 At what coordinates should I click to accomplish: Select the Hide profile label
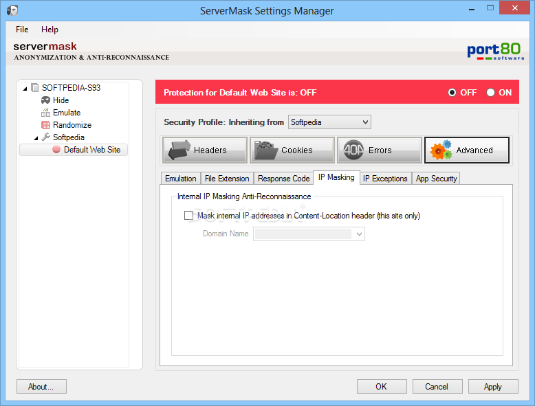tap(61, 100)
